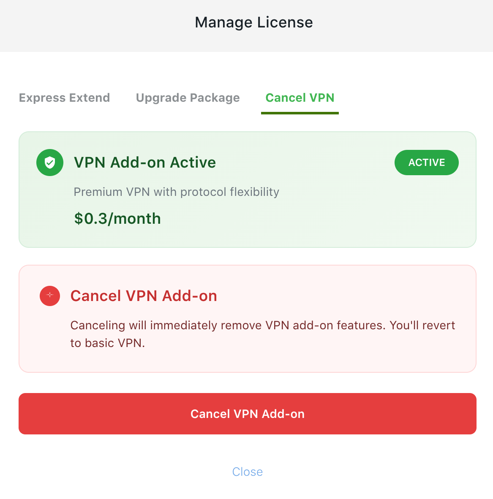Click the red Cancel VPN Add-on heading text

pyautogui.click(x=144, y=296)
